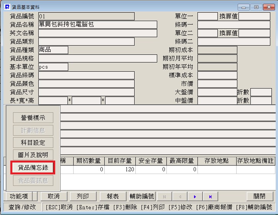Viewport: 278px width, 215px height.
Task: Select disabled 食品雲訊息 menu entry
Action: pos(33,181)
